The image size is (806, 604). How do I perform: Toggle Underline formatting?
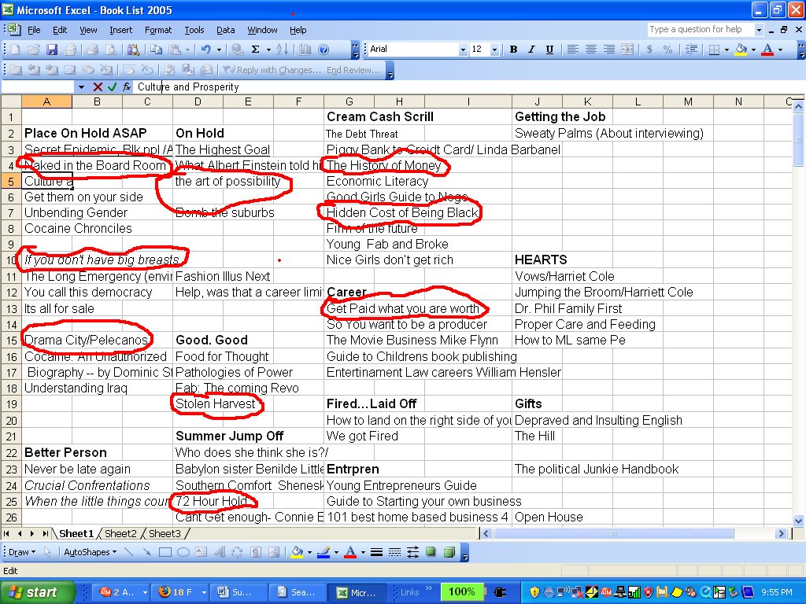[x=549, y=50]
